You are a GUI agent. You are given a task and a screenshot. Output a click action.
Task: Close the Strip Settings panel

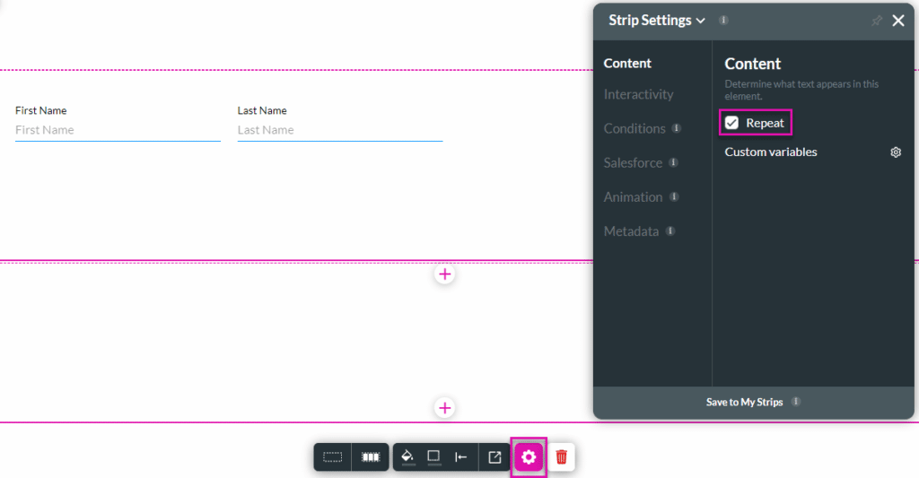(x=898, y=21)
